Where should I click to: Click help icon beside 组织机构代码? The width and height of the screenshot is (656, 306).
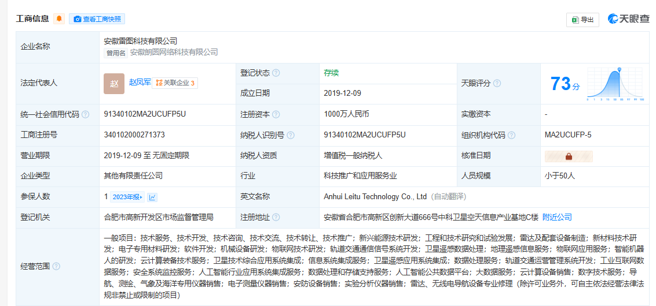[x=511, y=135]
